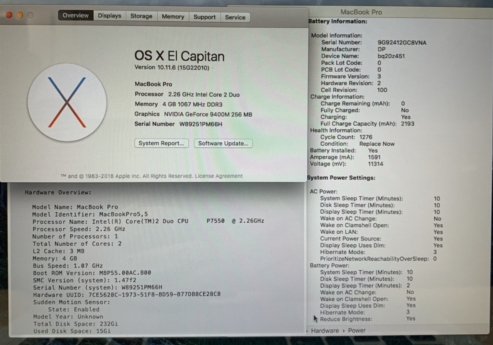Click "Amperage (mA): 1591" line
493x345 pixels.
point(345,157)
